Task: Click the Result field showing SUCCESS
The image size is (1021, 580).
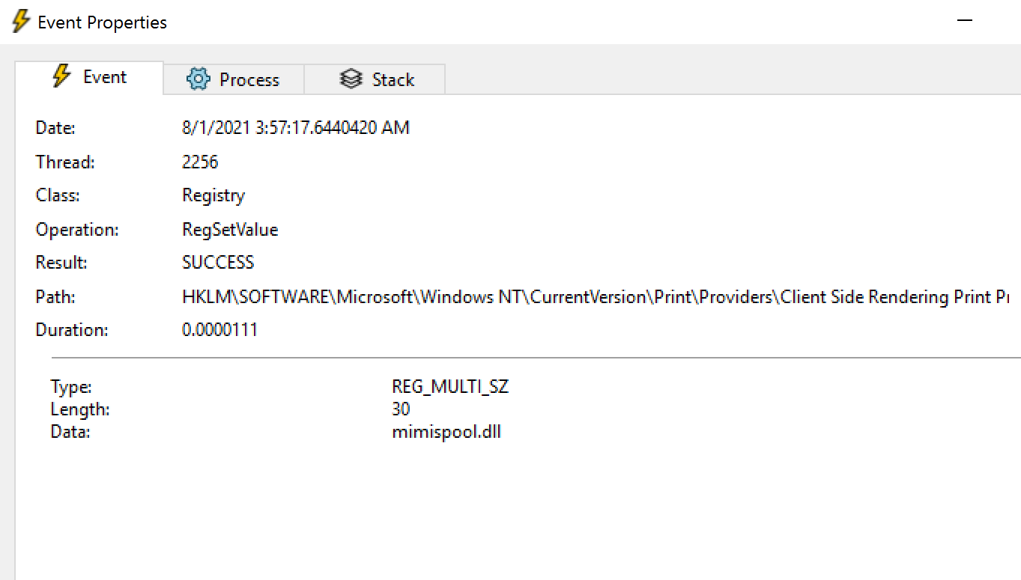Action: pos(218,263)
